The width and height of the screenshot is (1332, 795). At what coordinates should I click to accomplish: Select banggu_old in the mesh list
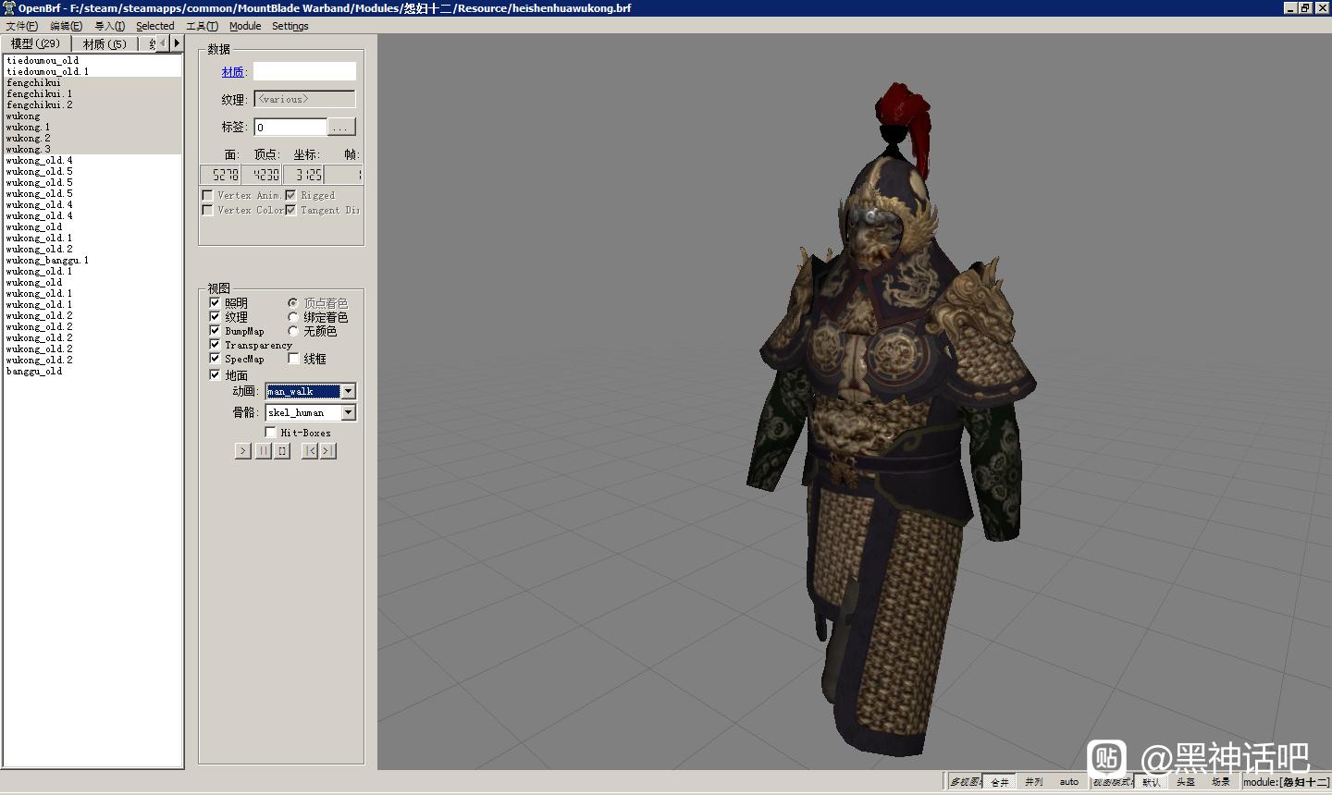click(92, 371)
